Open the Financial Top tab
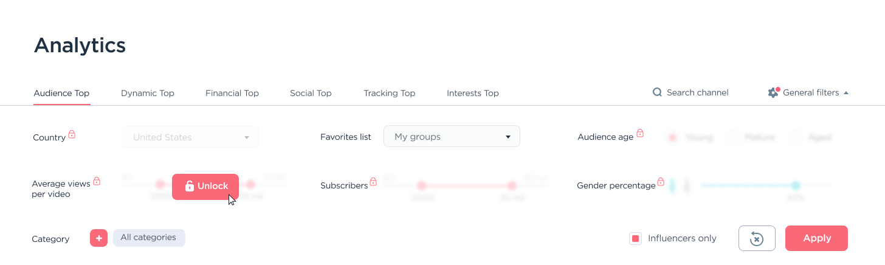Image resolution: width=885 pixels, height=265 pixels. (232, 94)
